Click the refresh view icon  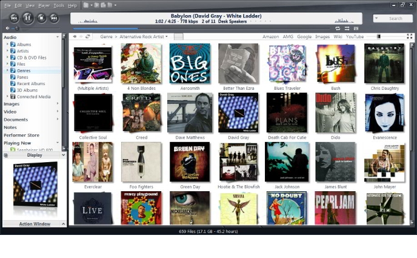coord(88,36)
